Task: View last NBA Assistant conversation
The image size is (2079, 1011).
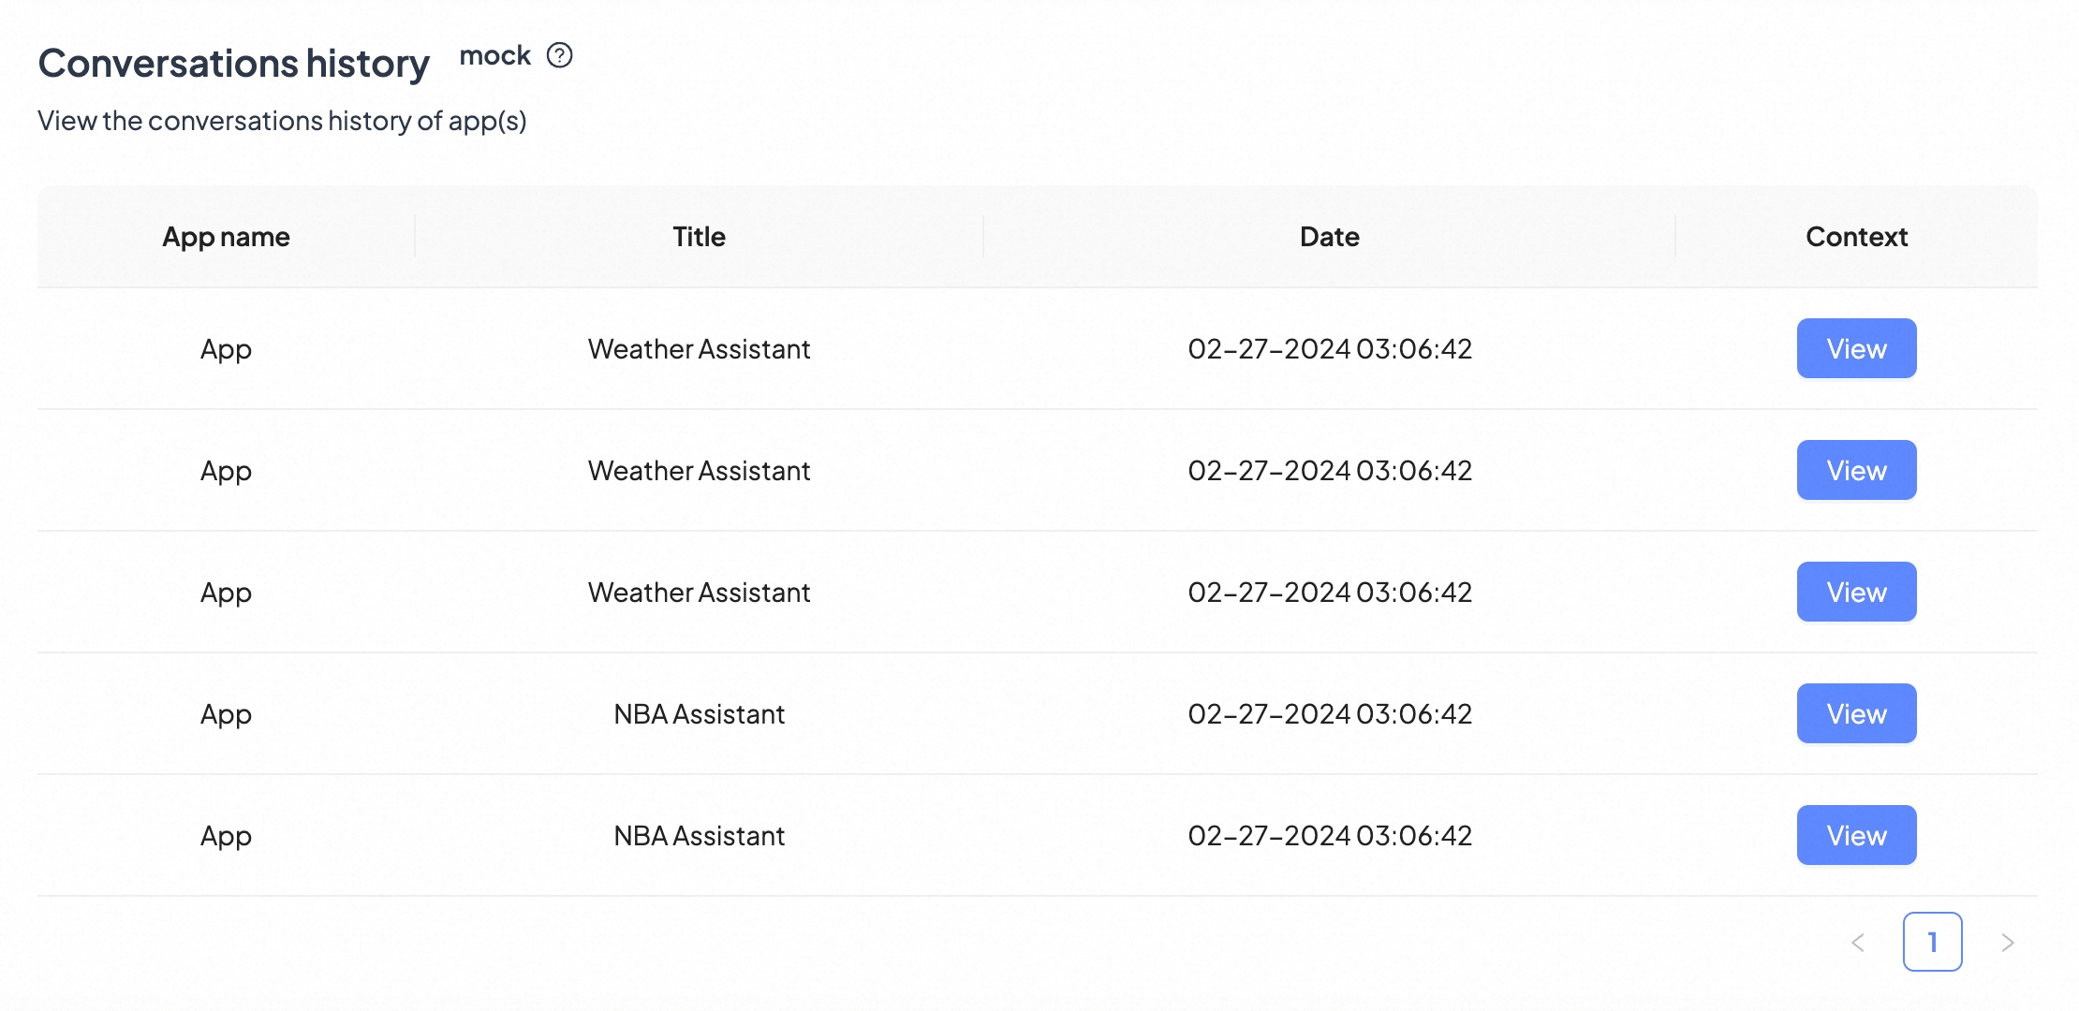Action: pos(1855,835)
